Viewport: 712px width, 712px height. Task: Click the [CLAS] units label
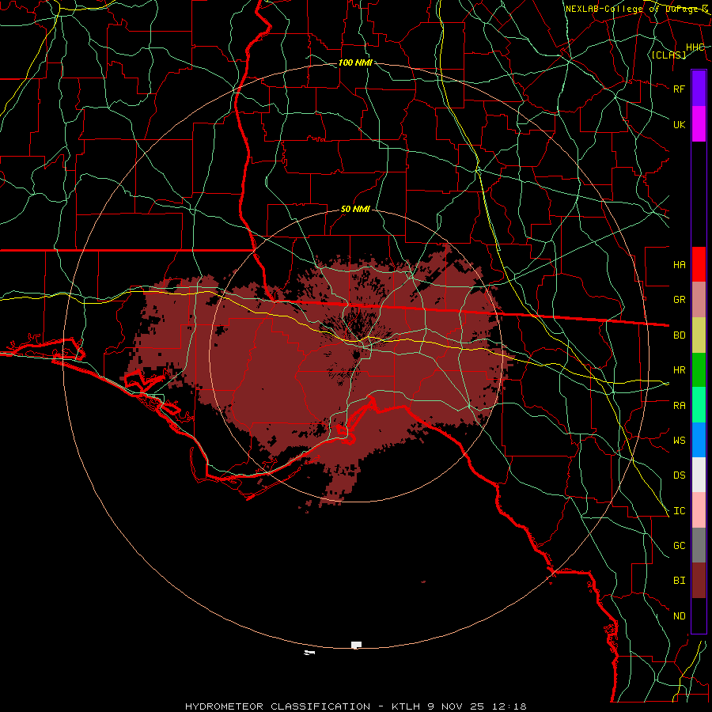pyautogui.click(x=668, y=55)
